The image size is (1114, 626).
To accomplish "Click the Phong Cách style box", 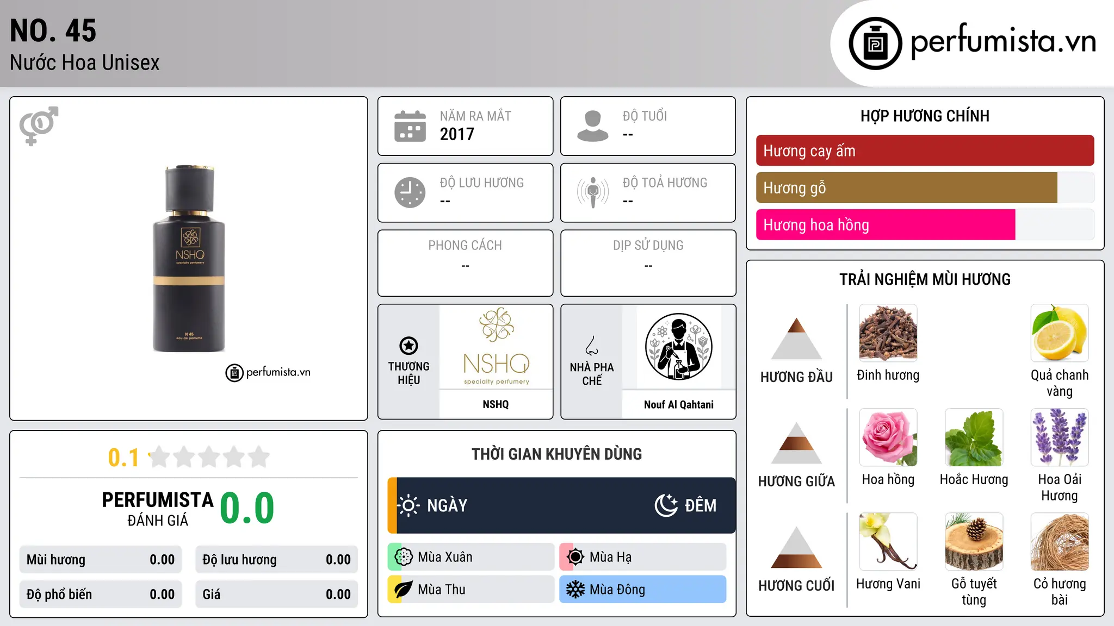I will [x=465, y=263].
